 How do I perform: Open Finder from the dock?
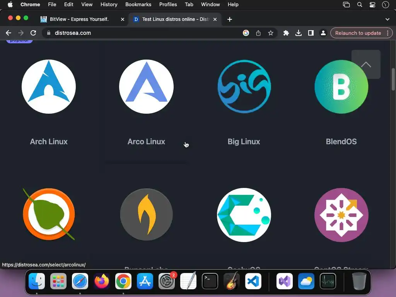37,281
